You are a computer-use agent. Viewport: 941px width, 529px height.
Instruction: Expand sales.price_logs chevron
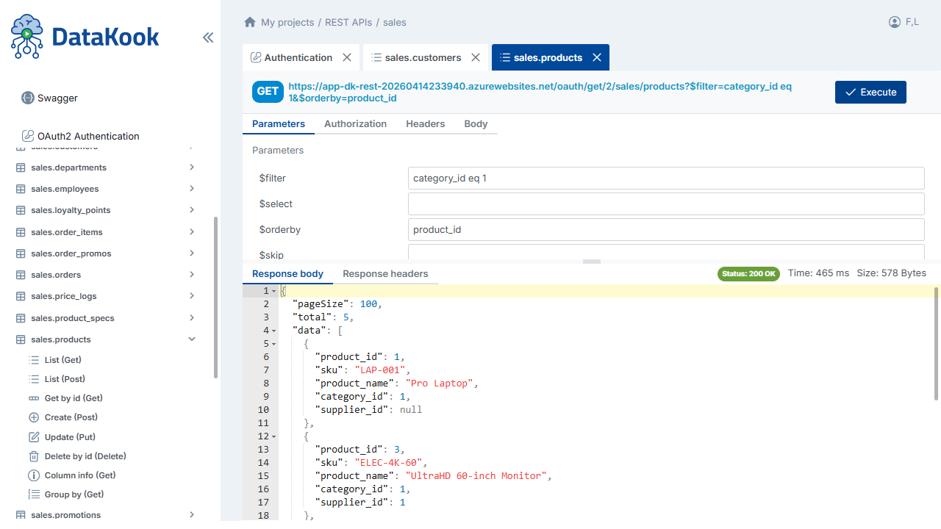192,296
